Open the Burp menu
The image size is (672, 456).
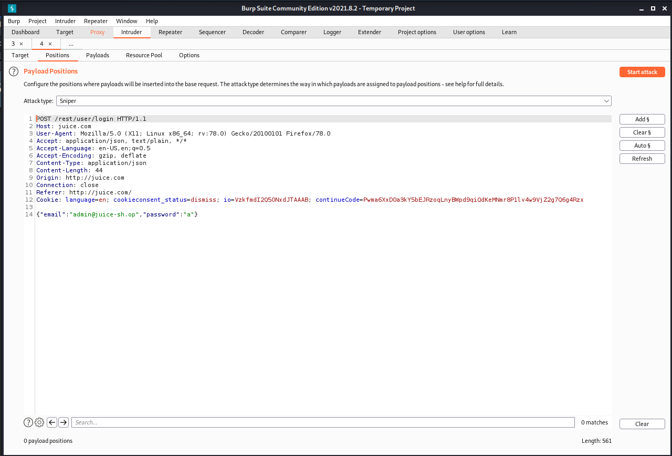pyautogui.click(x=14, y=21)
